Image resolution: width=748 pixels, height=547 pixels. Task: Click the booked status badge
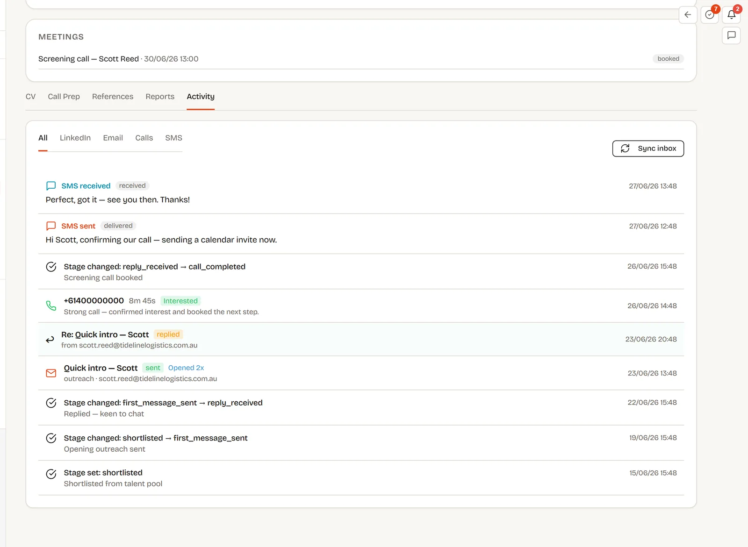tap(668, 59)
